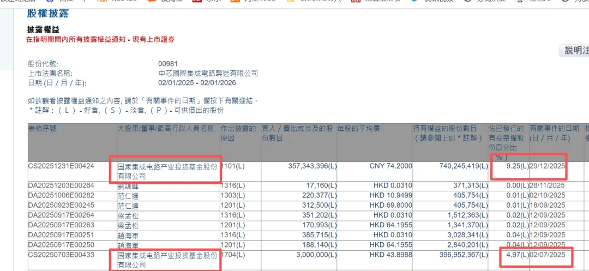The image size is (589, 271).
Task: Click date range 02/01/2025 - 02/01/2026
Action: 197,83
